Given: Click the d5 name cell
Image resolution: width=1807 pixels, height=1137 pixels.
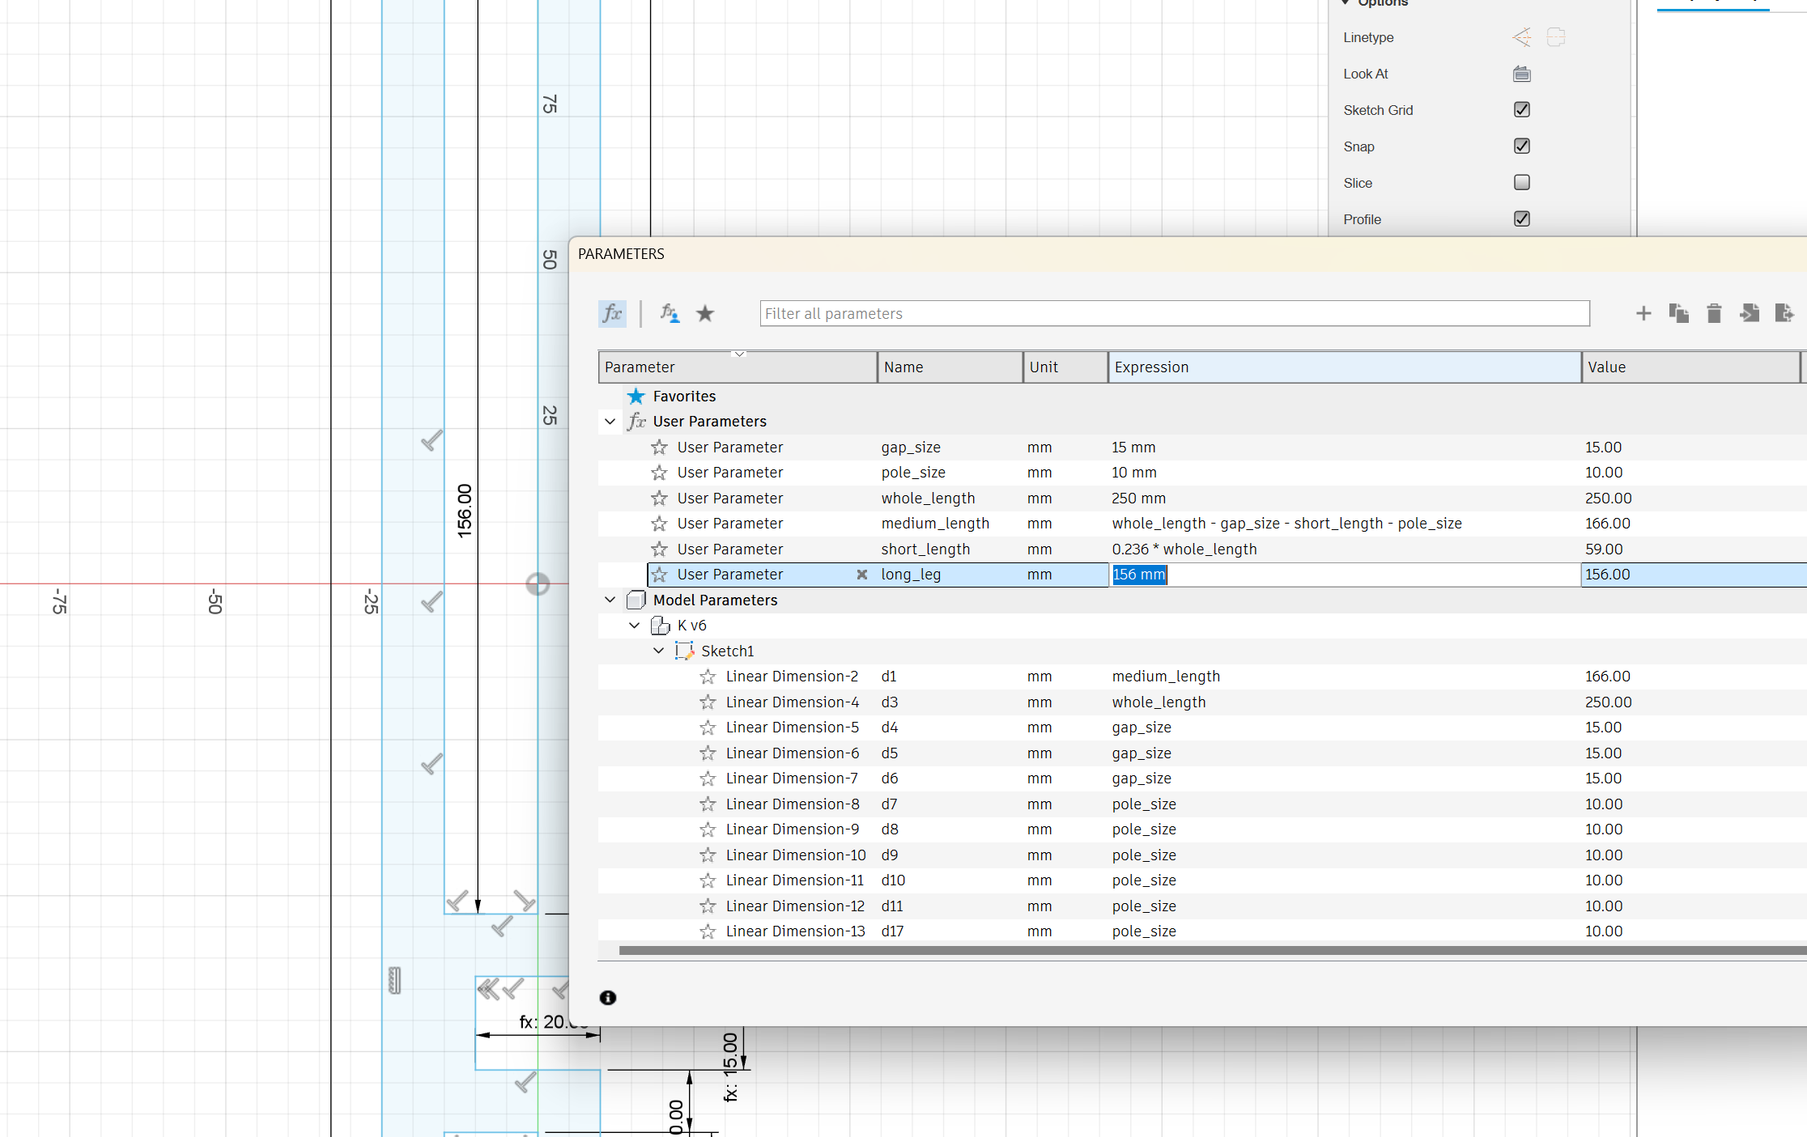Looking at the screenshot, I should tap(890, 753).
